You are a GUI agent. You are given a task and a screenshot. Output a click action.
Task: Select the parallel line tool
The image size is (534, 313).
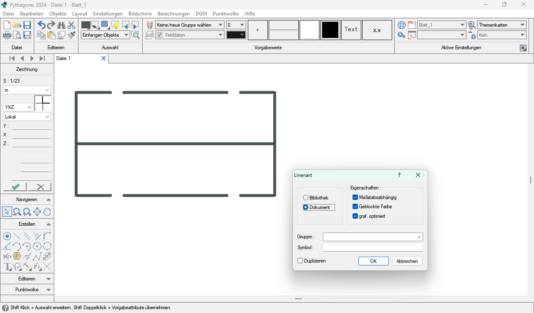point(27,236)
